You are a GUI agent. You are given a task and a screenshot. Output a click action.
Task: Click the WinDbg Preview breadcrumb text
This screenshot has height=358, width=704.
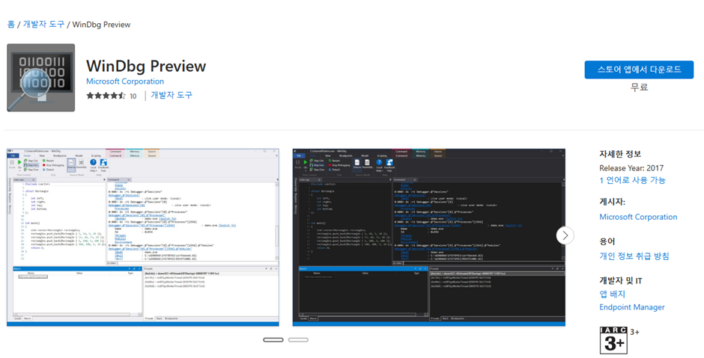101,25
